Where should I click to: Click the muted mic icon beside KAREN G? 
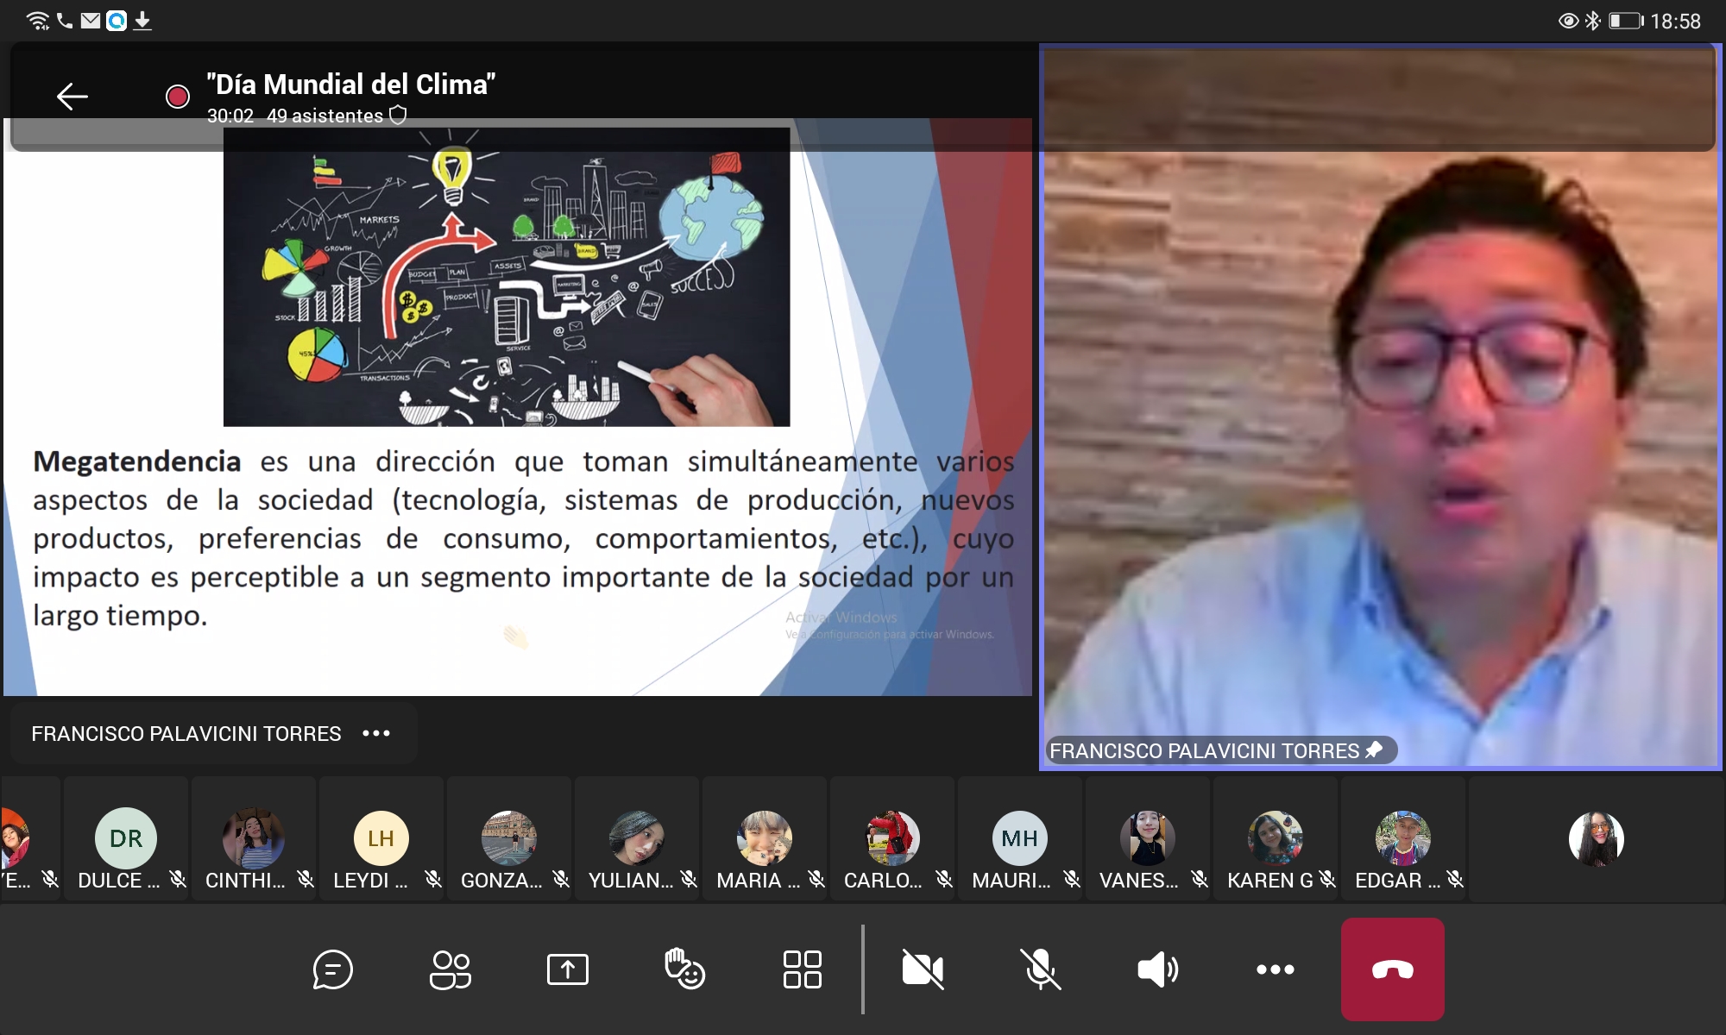1327,879
